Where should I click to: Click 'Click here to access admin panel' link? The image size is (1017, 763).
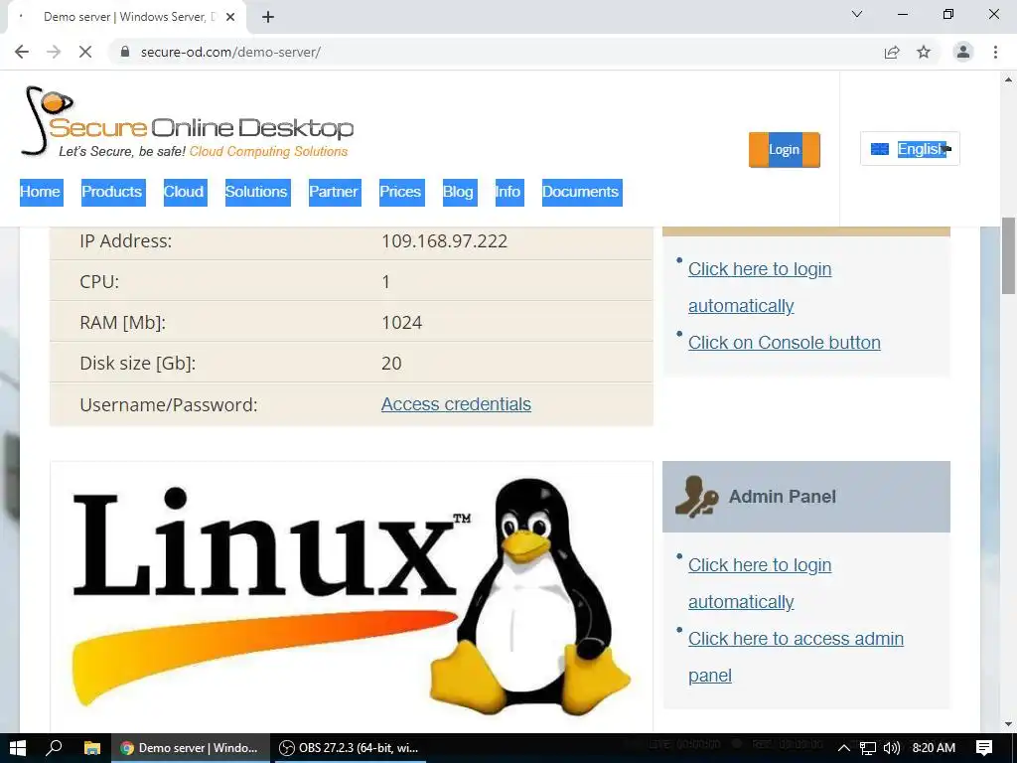pos(796,657)
